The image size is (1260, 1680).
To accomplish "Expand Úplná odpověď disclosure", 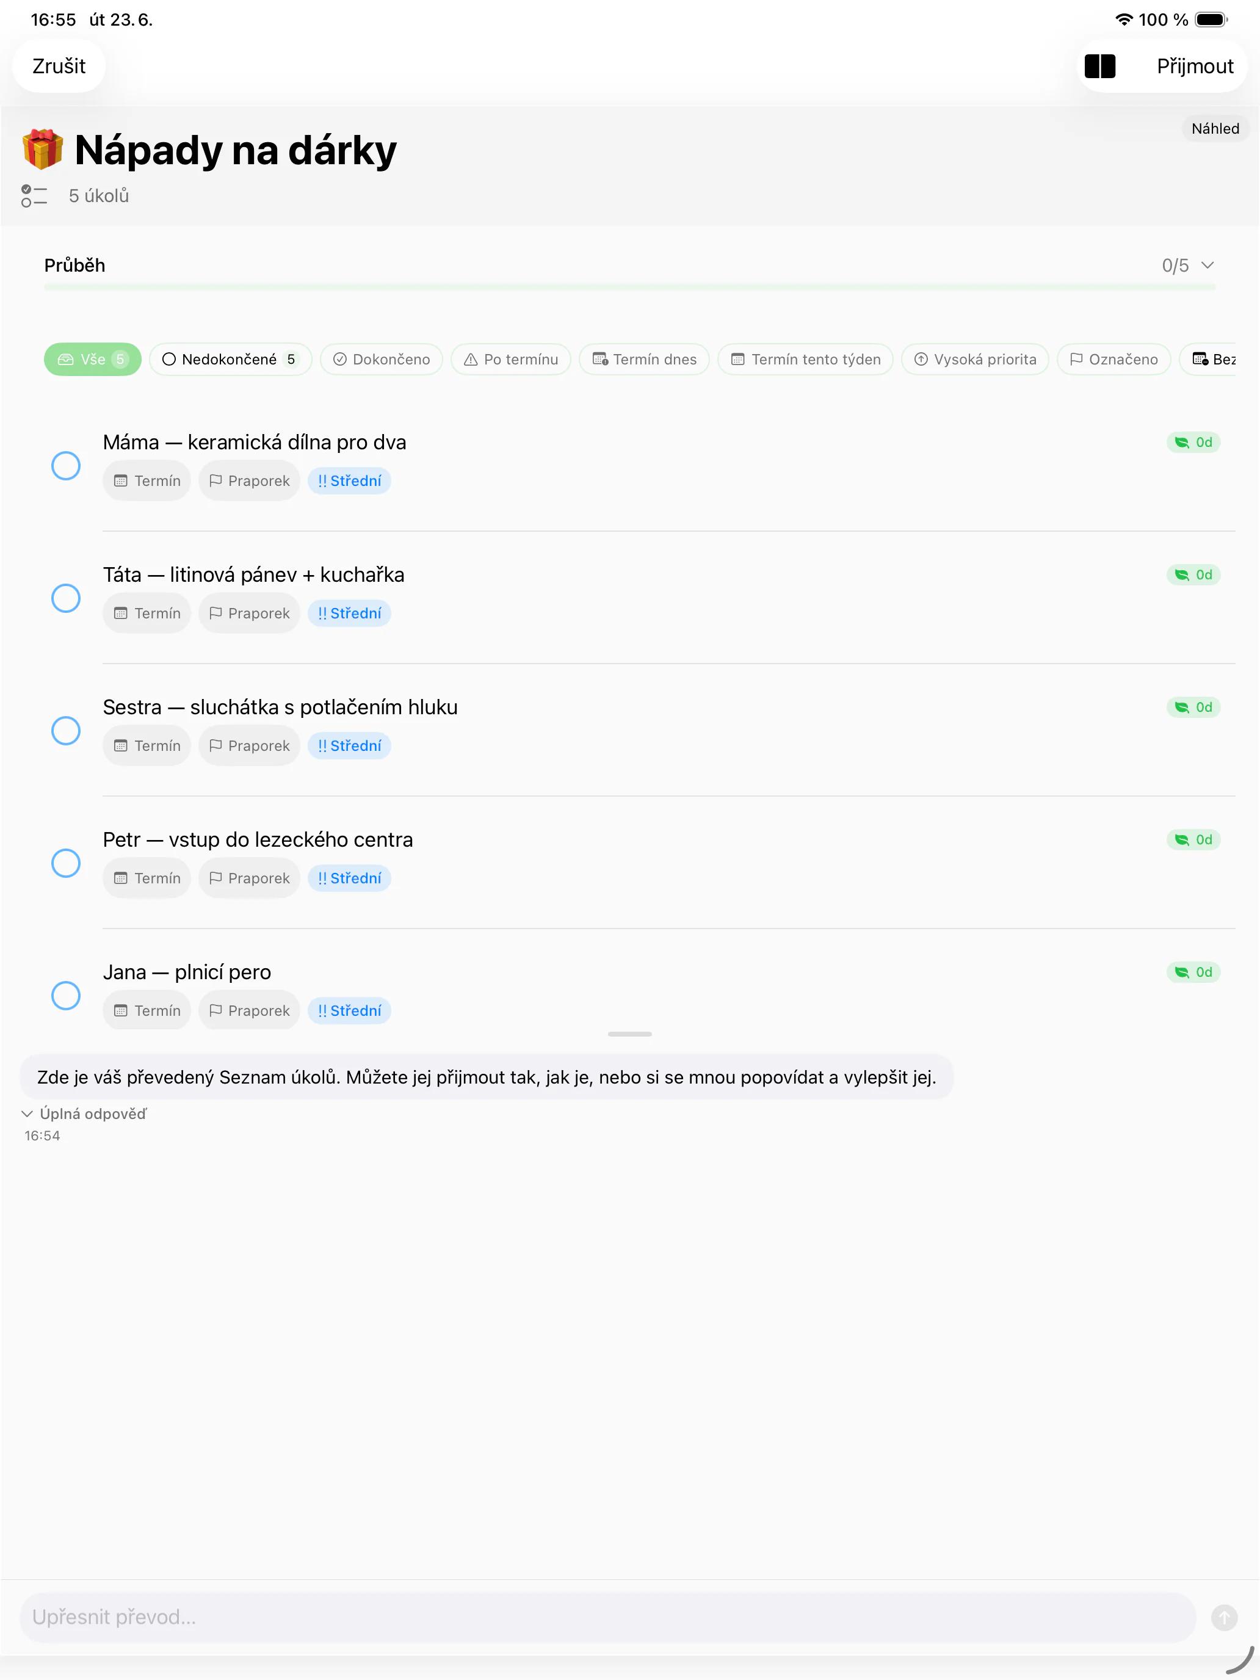I will pyautogui.click(x=84, y=1113).
